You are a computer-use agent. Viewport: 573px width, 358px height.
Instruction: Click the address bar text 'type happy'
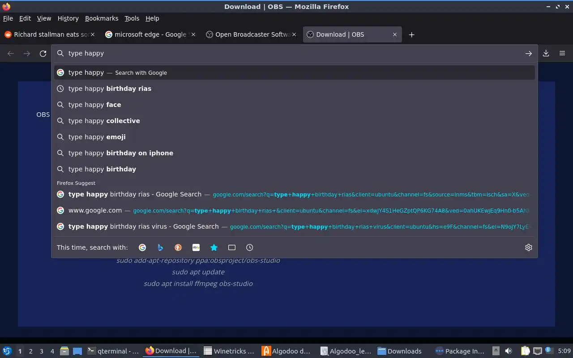click(86, 53)
